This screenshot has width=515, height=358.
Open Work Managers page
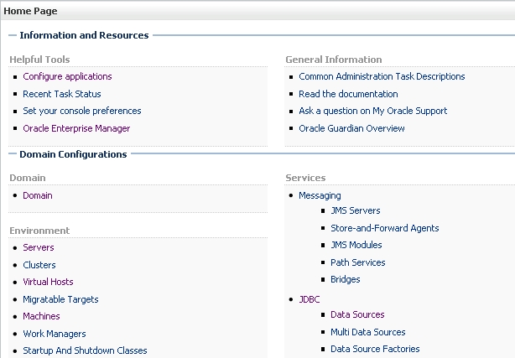(55, 334)
